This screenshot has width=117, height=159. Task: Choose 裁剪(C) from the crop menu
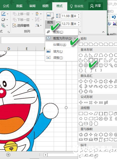62,32
